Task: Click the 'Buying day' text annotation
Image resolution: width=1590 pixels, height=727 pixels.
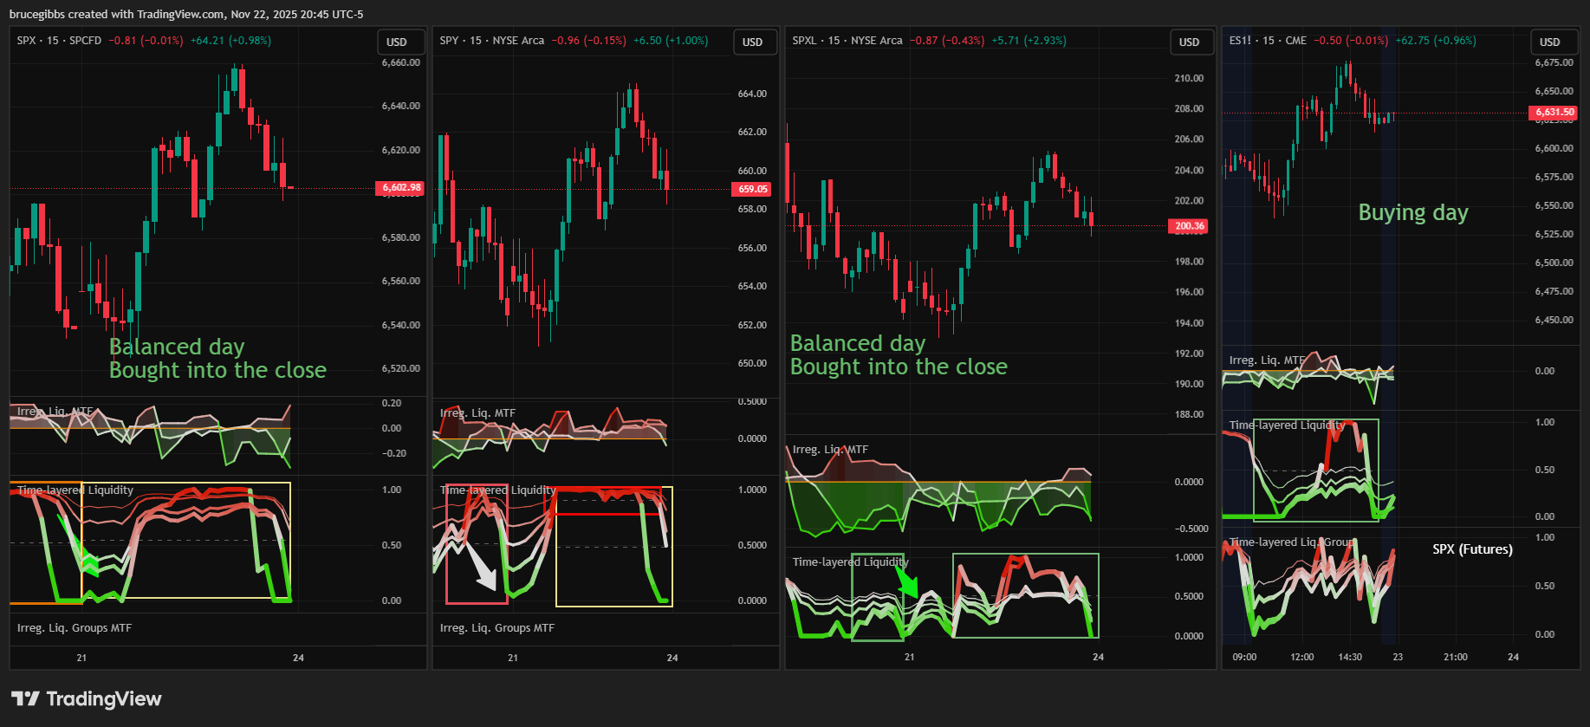Action: [1412, 212]
